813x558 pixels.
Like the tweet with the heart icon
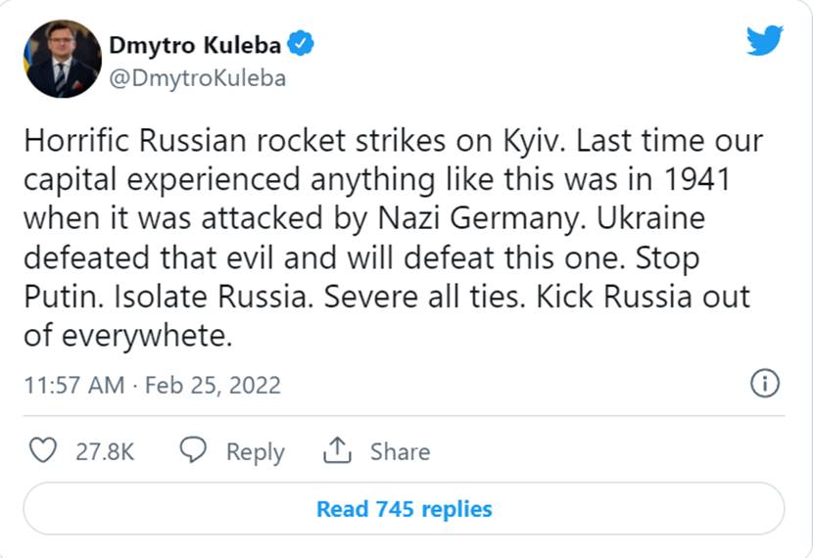(42, 450)
